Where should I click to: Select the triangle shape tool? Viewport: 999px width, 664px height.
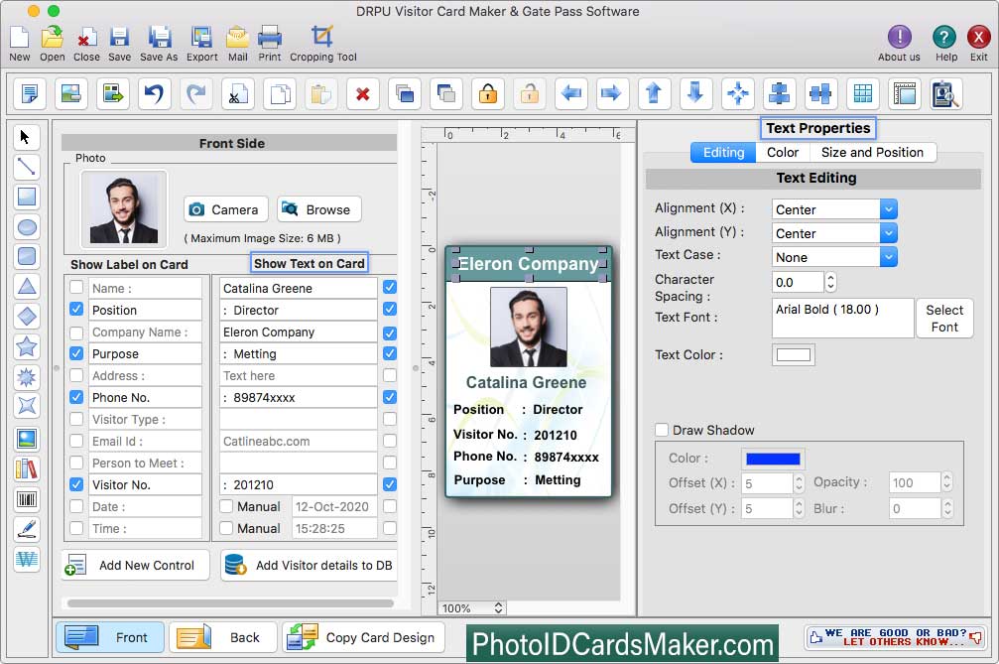[26, 287]
